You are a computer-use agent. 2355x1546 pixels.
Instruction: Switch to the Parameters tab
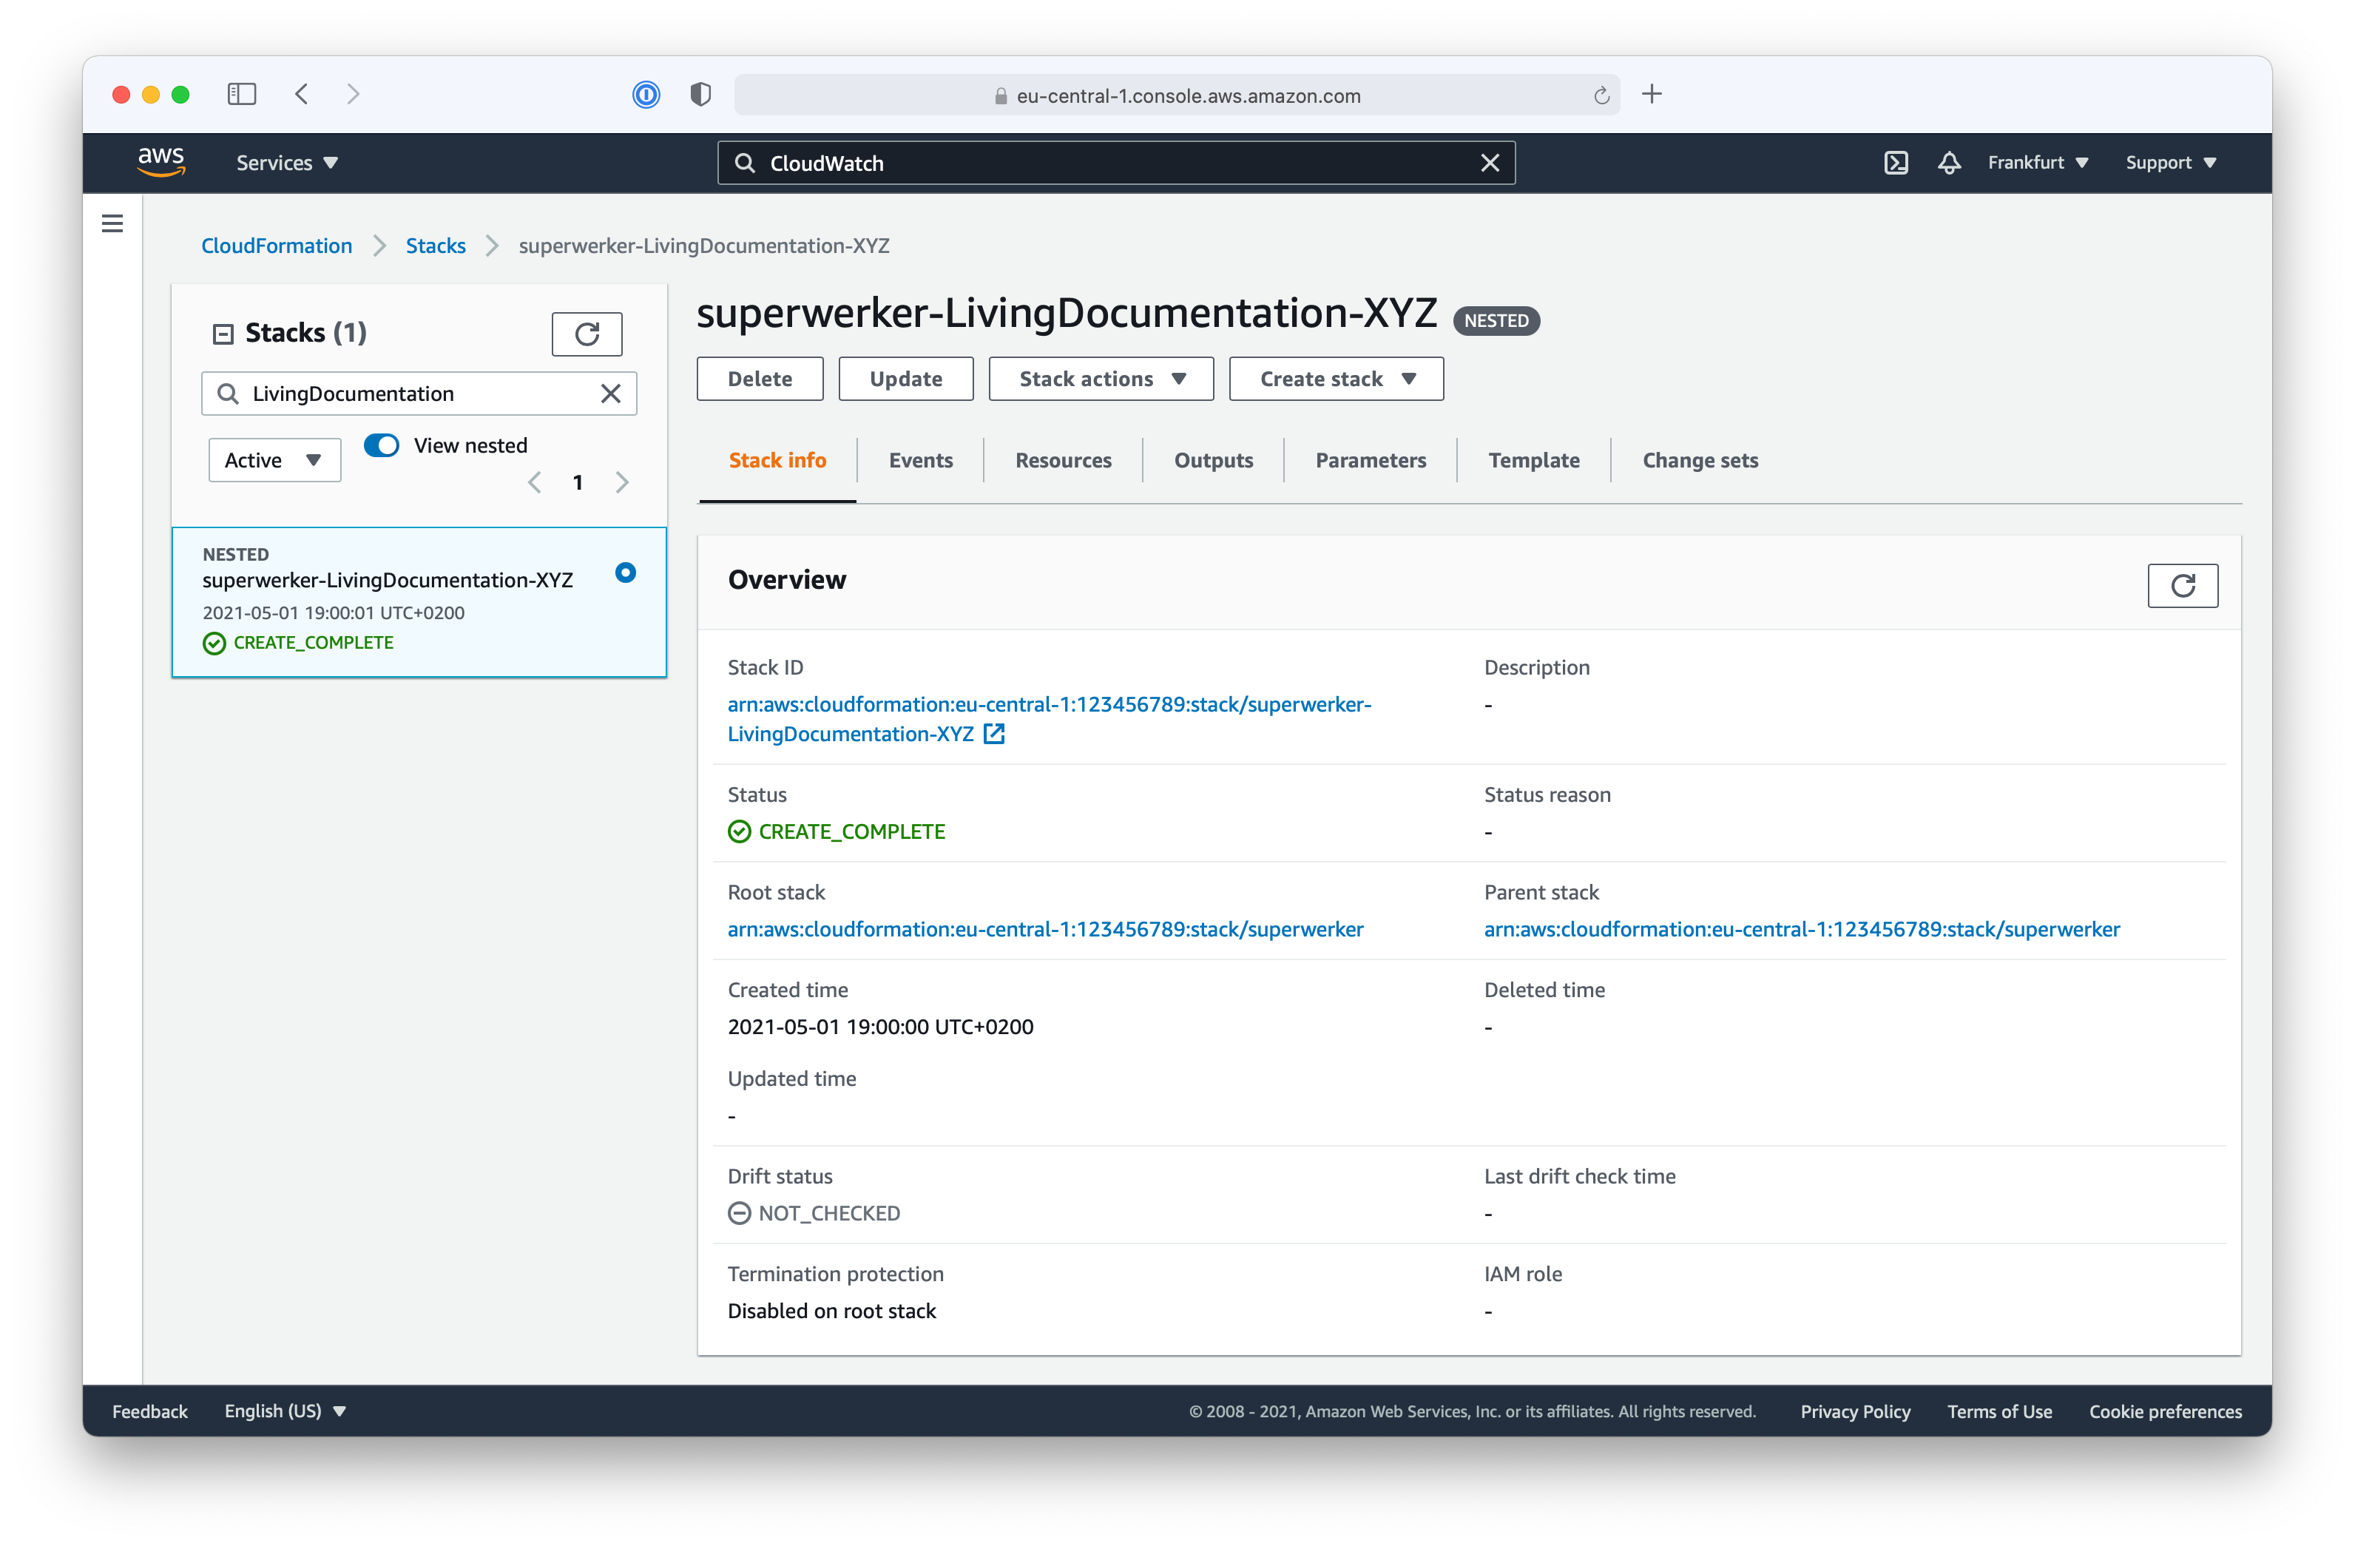pos(1371,460)
